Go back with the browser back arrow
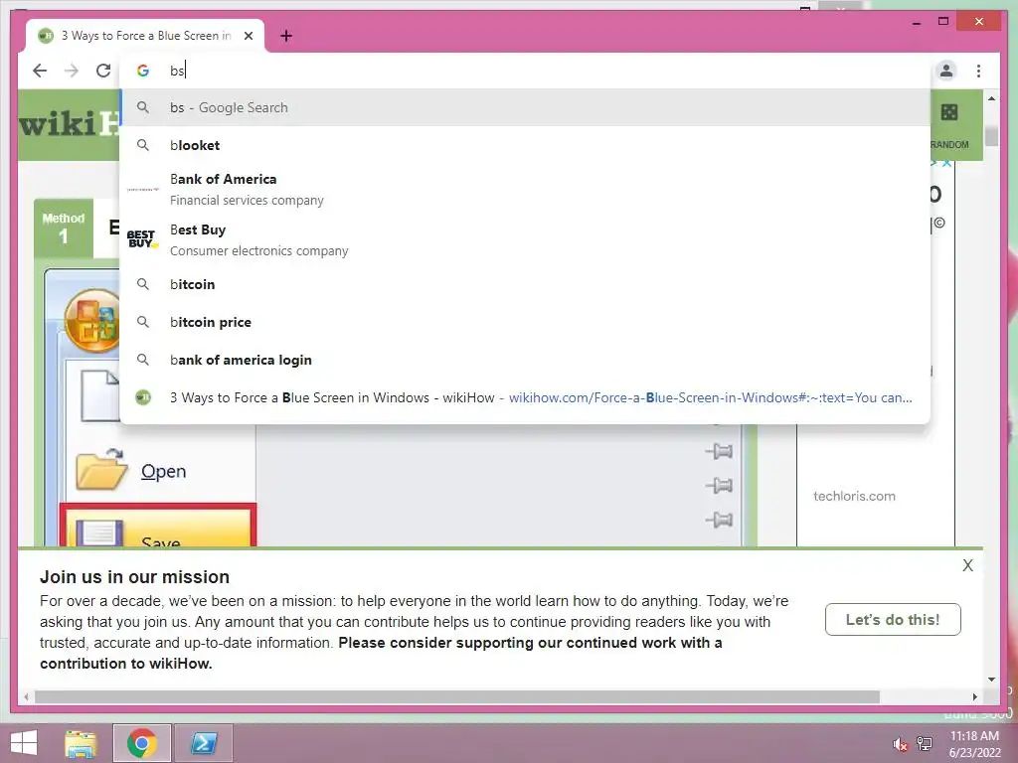 tap(40, 71)
